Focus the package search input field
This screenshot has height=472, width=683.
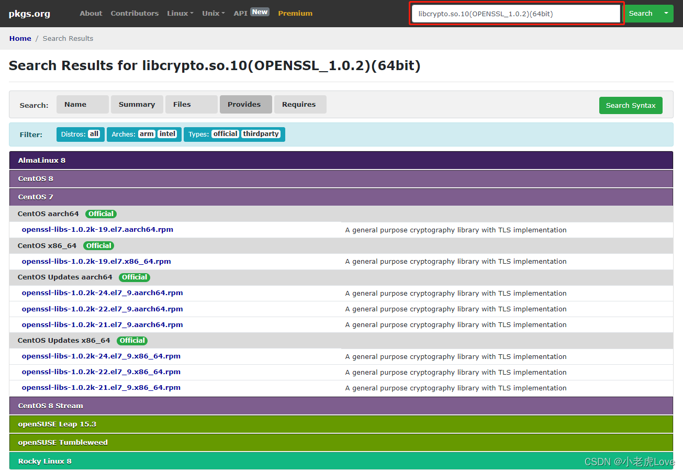coord(516,14)
